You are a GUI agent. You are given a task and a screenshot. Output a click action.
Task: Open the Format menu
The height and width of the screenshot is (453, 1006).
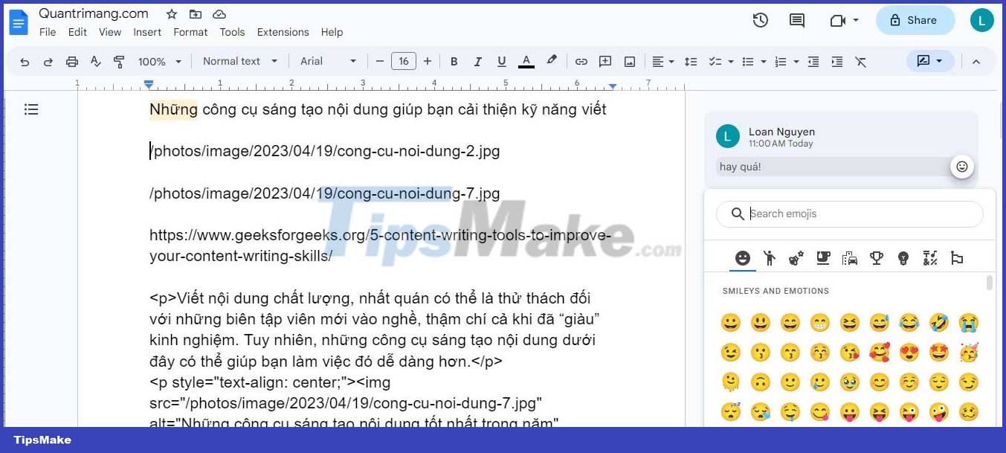190,32
